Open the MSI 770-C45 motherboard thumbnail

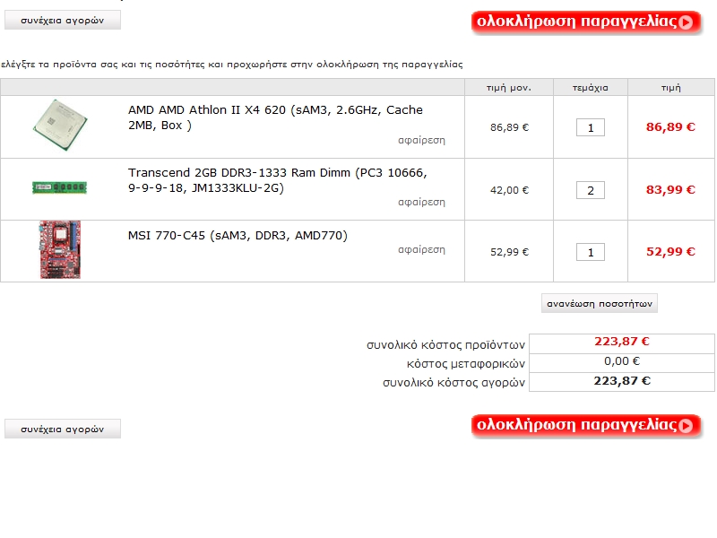point(60,250)
